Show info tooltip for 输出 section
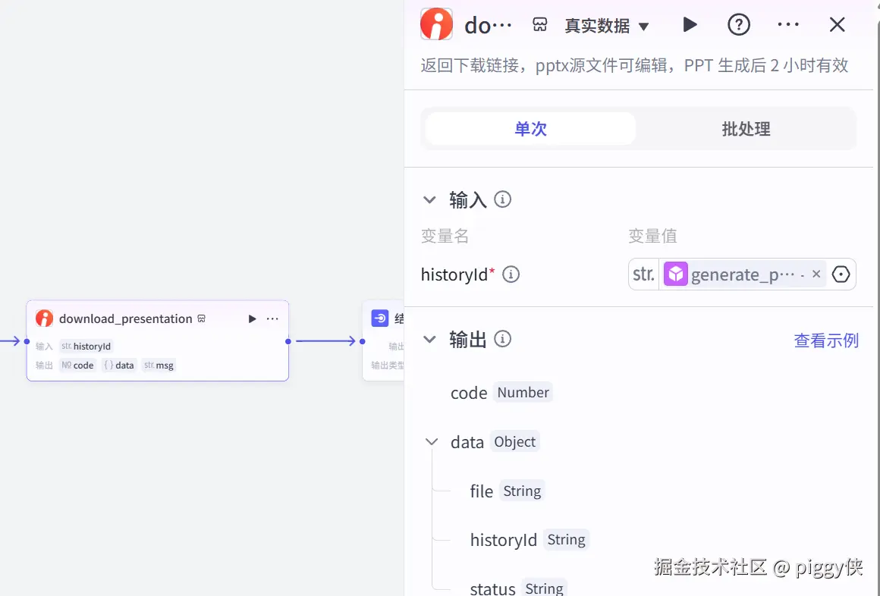Image resolution: width=880 pixels, height=596 pixels. (x=502, y=339)
